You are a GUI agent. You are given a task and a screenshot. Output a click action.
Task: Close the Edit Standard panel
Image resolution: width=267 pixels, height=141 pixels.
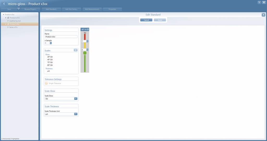pyautogui.click(x=263, y=15)
